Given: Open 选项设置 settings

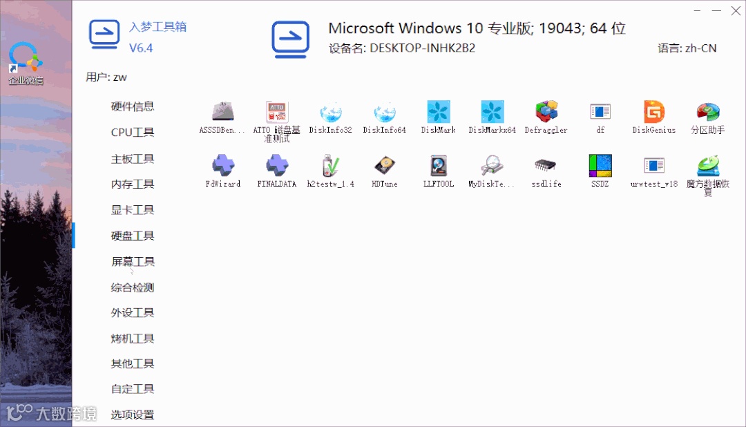Looking at the screenshot, I should click(x=132, y=415).
